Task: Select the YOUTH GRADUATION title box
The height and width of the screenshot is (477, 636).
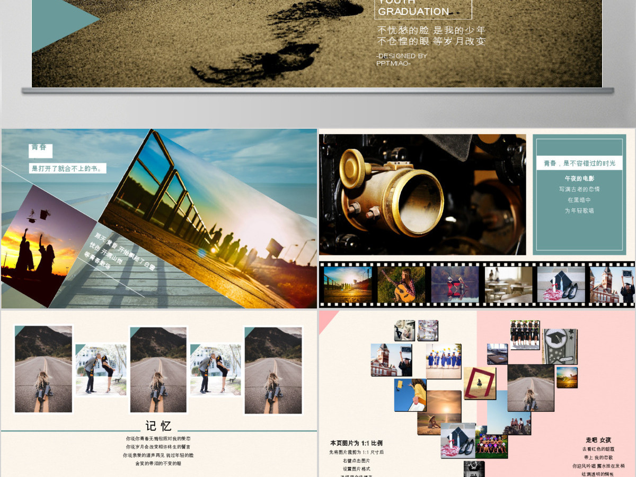Action: 423,9
